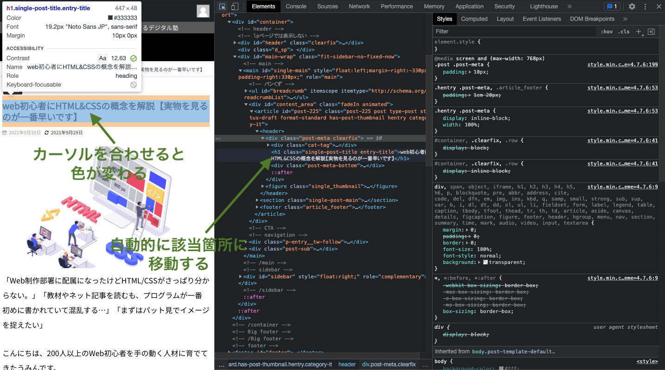Image resolution: width=665 pixels, height=370 pixels.
Task: Select the ::after pseudo-element under post-meta-bottom
Action: pyautogui.click(x=282, y=172)
